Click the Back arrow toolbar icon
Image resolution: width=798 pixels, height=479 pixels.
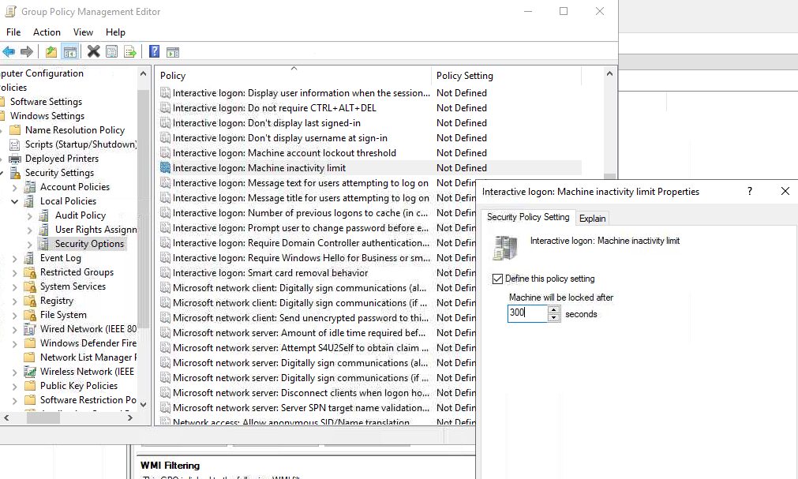coord(9,52)
